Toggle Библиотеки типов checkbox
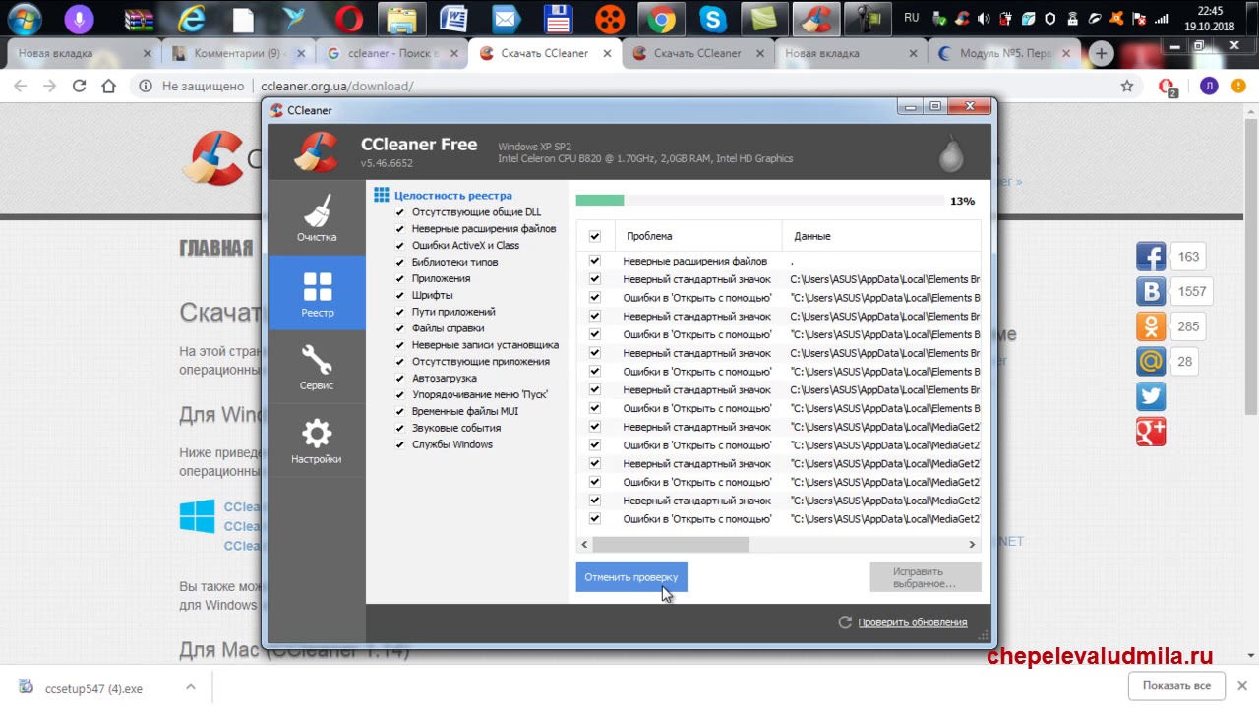 tap(400, 263)
